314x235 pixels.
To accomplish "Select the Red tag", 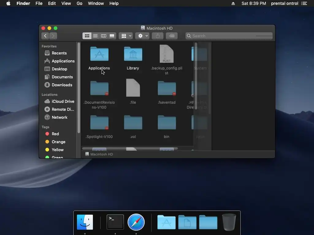I will tap(58, 134).
